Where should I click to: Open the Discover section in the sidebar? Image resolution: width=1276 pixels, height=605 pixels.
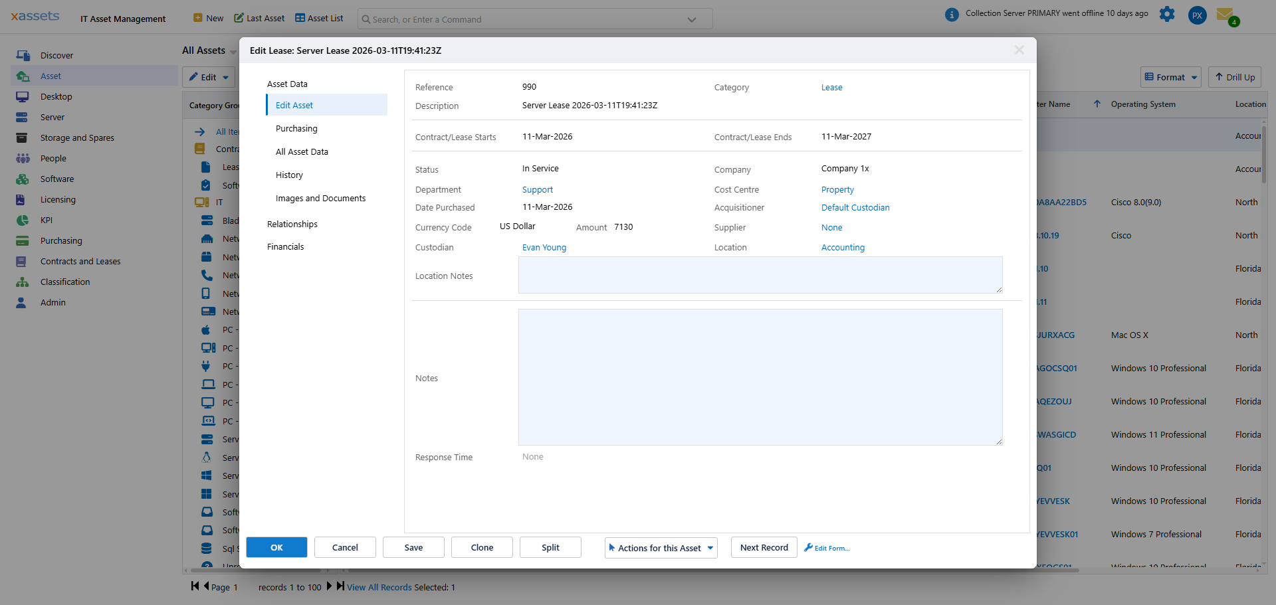pyautogui.click(x=57, y=55)
